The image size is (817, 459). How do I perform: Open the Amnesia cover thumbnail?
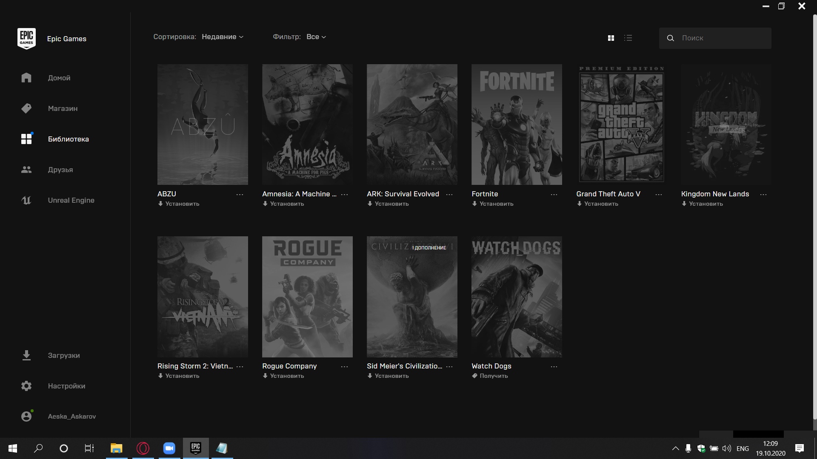[307, 125]
